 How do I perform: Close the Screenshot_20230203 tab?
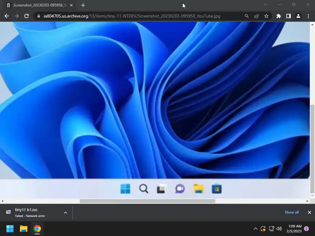point(71,5)
